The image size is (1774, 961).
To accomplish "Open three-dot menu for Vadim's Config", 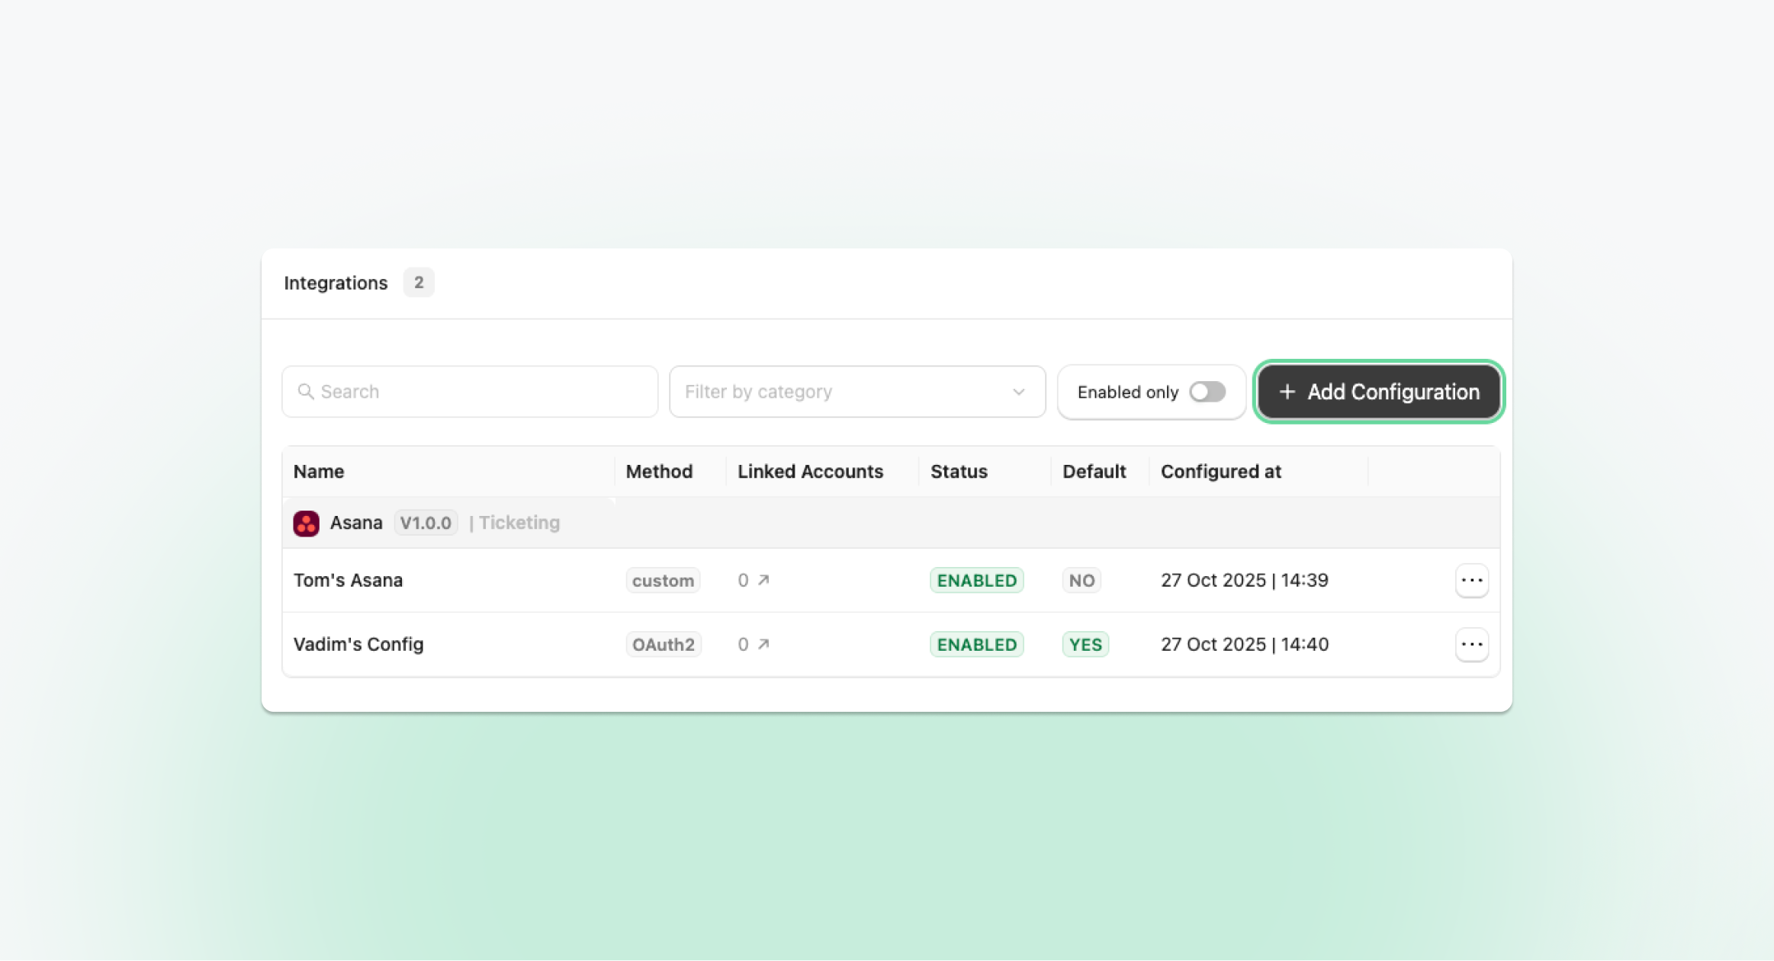I will click(x=1471, y=644).
